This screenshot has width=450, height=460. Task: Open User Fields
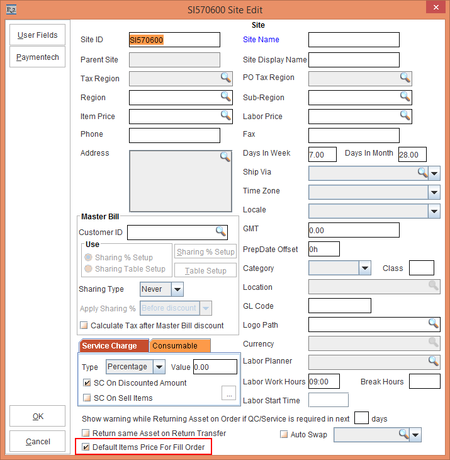pos(38,35)
